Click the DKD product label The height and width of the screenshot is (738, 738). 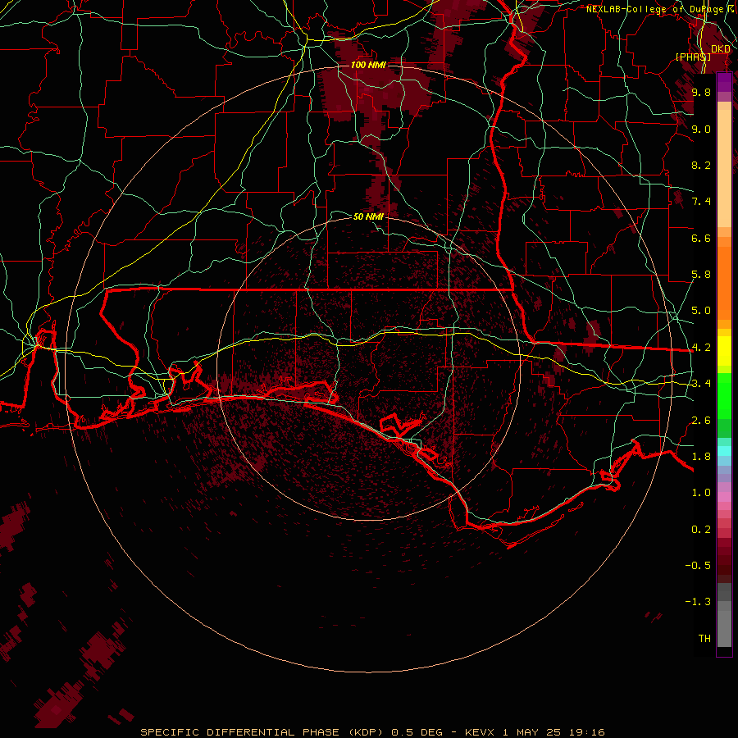721,49
